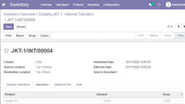Click the Ready status stage
The width and height of the screenshot is (185, 104).
tap(168, 35)
